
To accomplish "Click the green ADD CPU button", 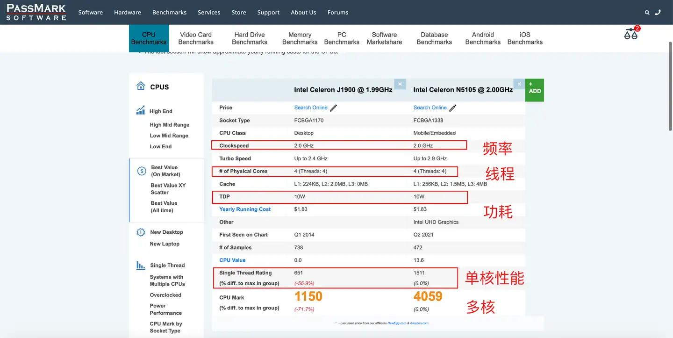I will (x=535, y=90).
